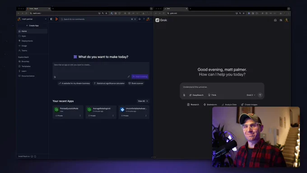Expand tab search chevron in Grok window

(x=288, y=9)
